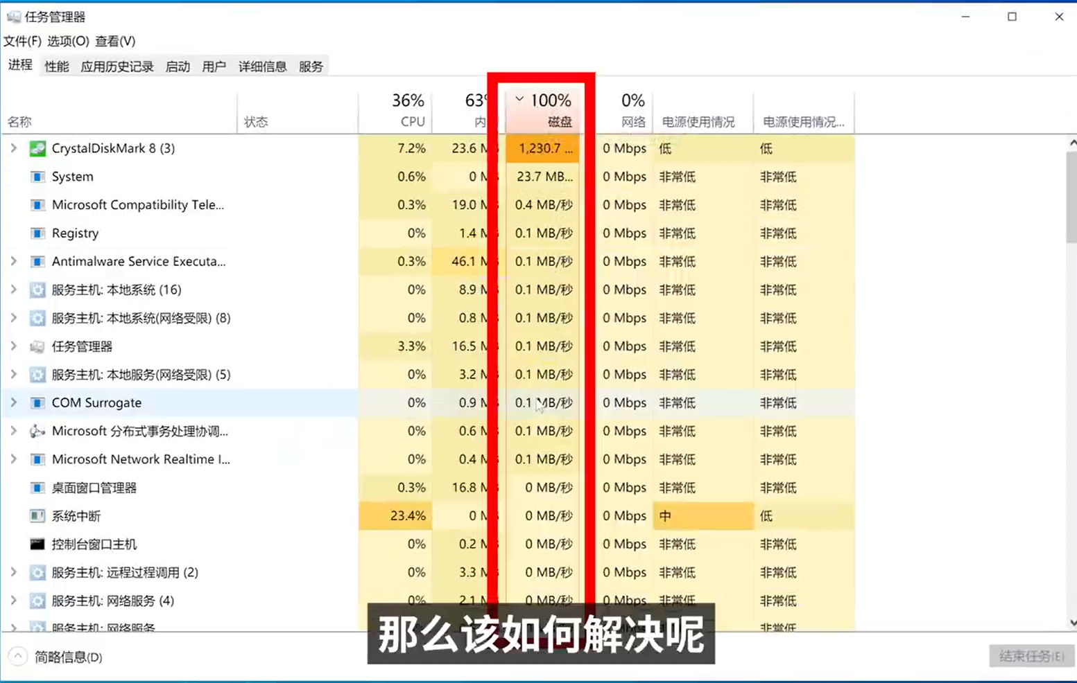Select the 进程 tab

pyautogui.click(x=20, y=65)
